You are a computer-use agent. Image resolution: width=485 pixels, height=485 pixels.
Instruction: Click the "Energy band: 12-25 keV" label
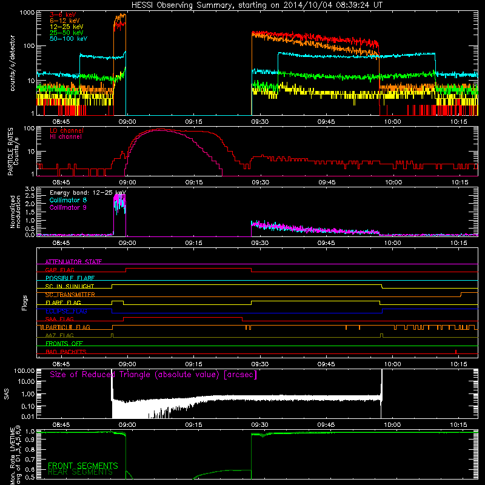coord(88,193)
